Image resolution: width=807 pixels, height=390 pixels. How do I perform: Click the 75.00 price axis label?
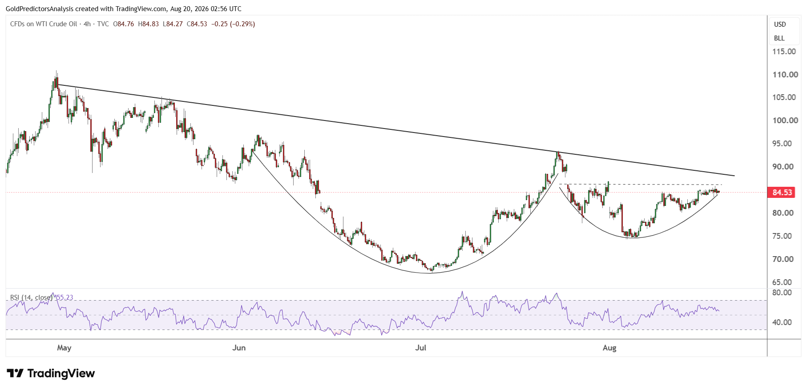tap(783, 236)
